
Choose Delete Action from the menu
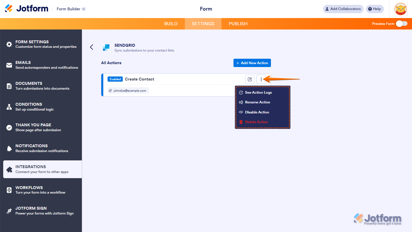point(256,122)
